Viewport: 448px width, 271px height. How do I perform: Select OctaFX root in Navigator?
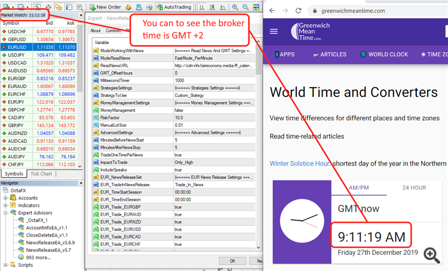(x=18, y=191)
